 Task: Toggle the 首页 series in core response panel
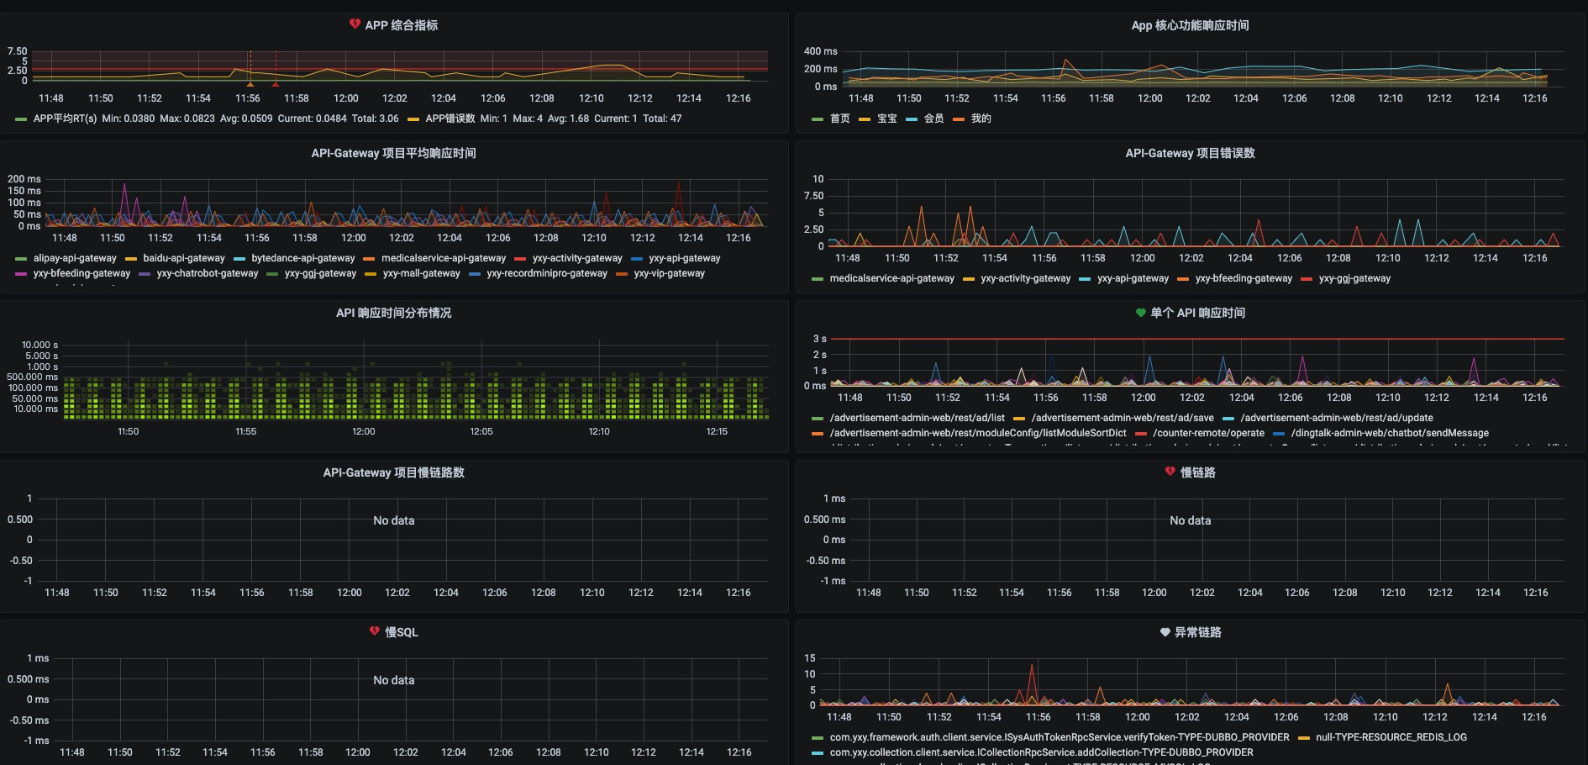point(839,119)
